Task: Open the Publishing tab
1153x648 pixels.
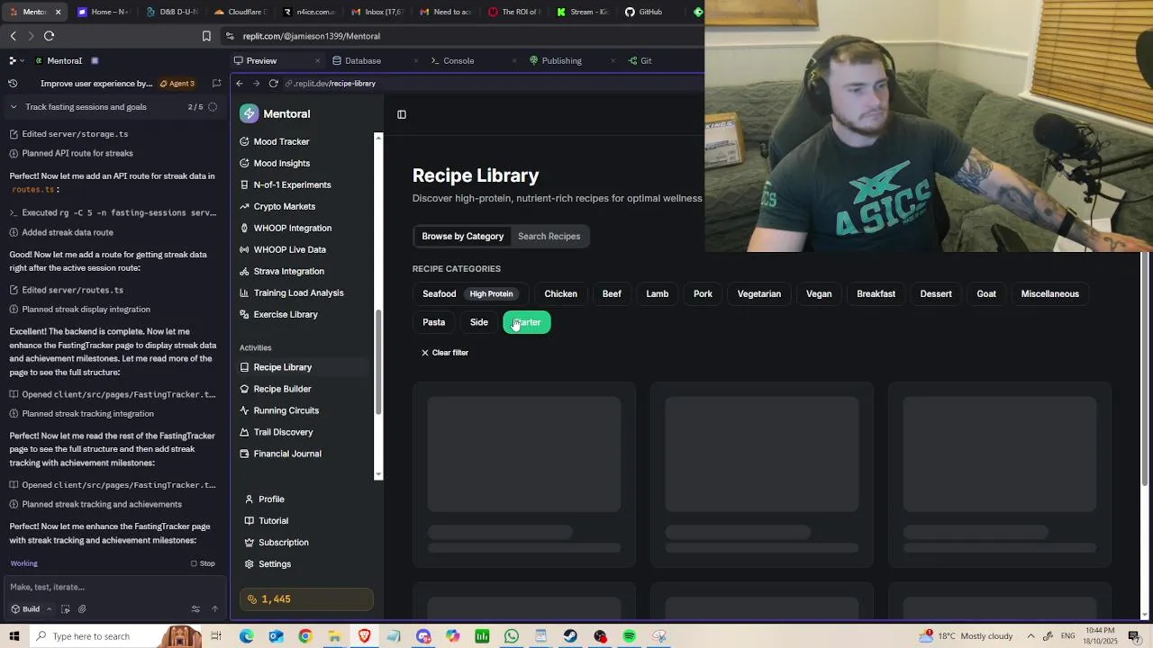Action: pos(561,60)
